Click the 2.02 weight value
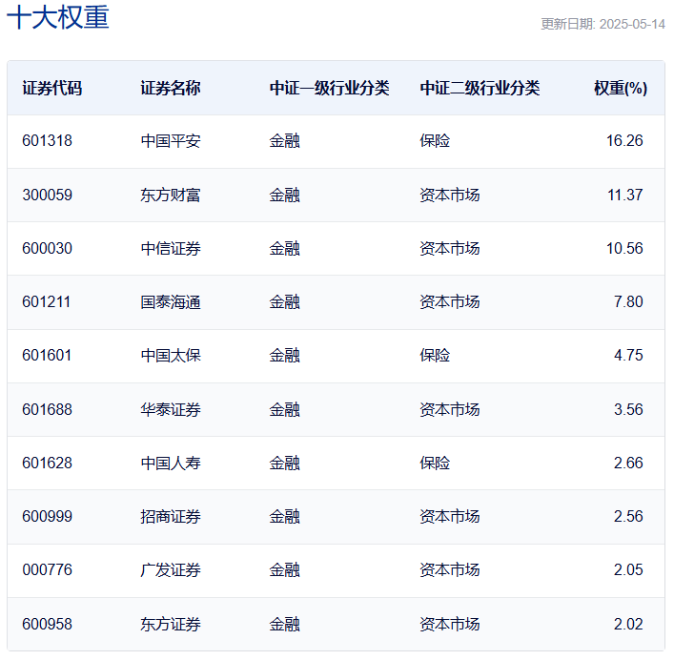This screenshot has height=660, width=674. tap(628, 625)
